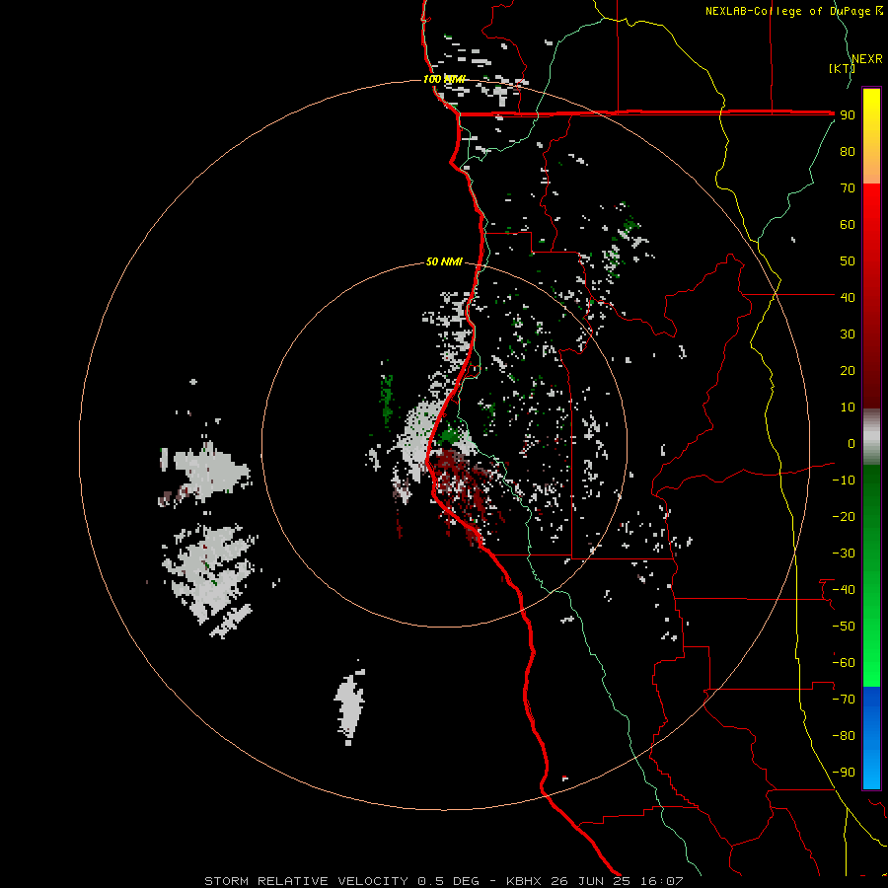Select the -70 value on velocity scale
Viewport: 888px width, 888px height.
(x=844, y=700)
